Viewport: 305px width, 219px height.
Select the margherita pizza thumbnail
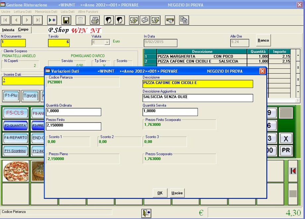[16, 171]
